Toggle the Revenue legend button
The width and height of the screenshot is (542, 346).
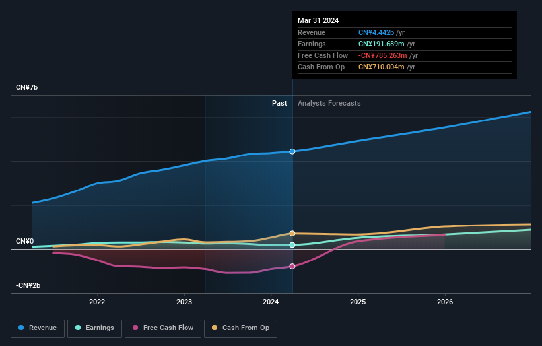[x=38, y=328]
